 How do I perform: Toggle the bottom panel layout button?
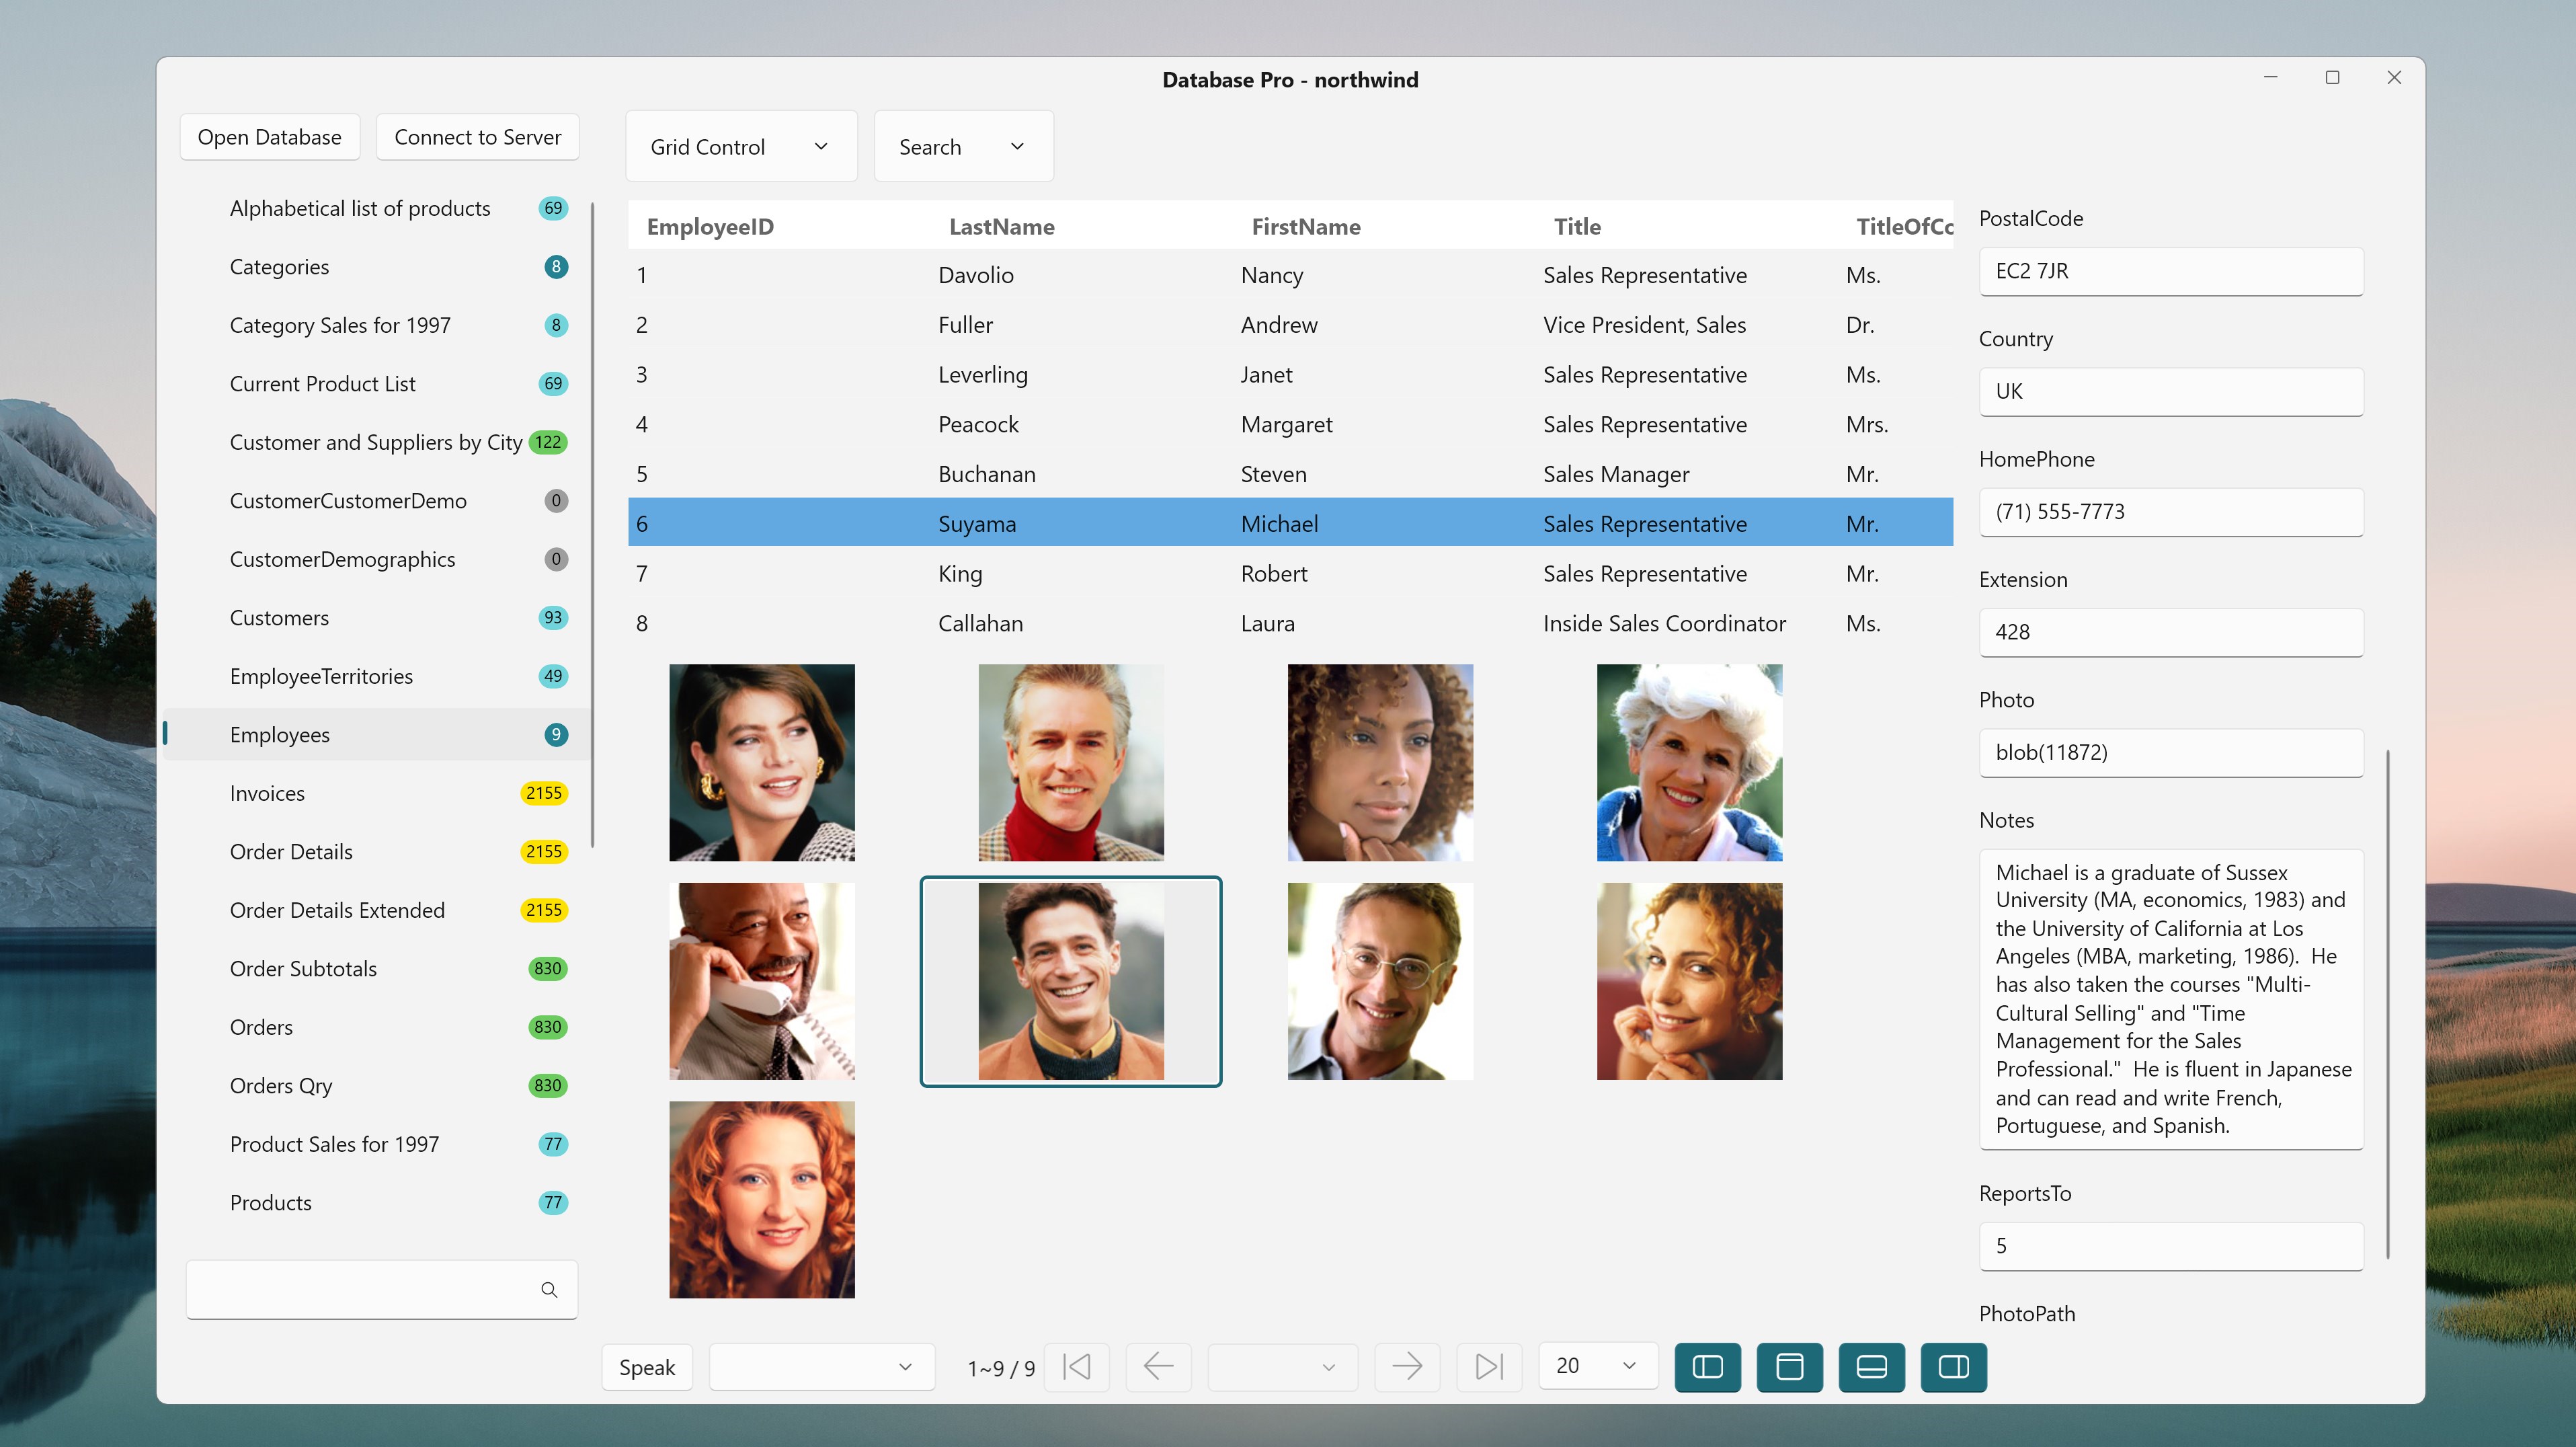pos(1871,1366)
